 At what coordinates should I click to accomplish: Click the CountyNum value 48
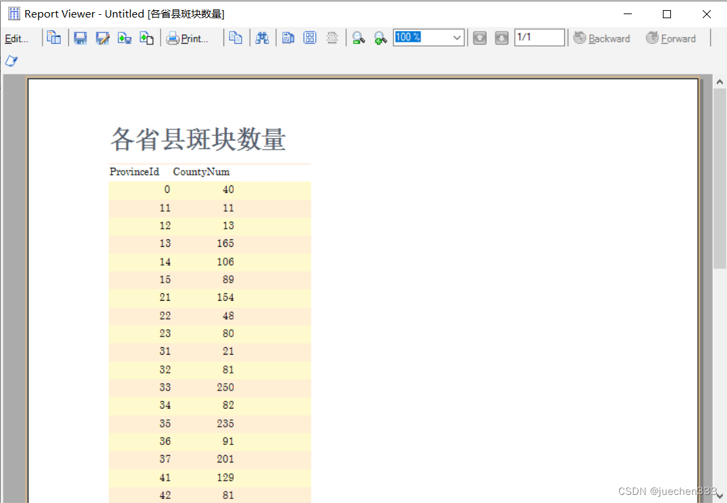point(228,316)
